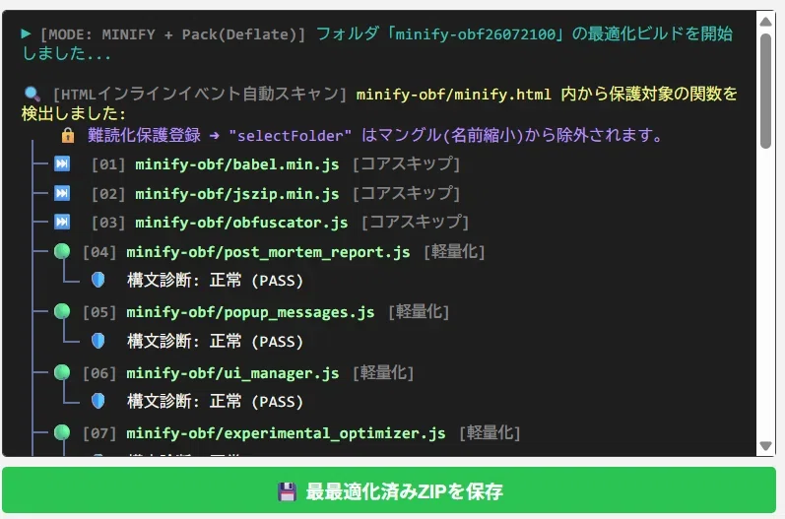Click the [07] index number
The height and width of the screenshot is (519, 785).
pyautogui.click(x=99, y=433)
